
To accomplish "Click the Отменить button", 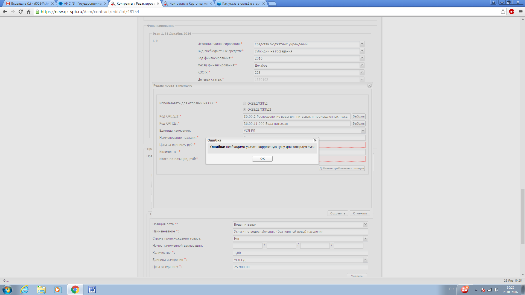I will pyautogui.click(x=360, y=213).
